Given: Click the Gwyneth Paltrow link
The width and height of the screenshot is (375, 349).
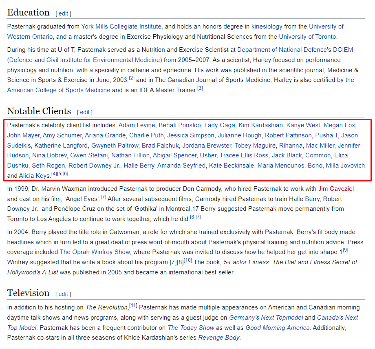Looking at the screenshot, I should tap(115, 146).
